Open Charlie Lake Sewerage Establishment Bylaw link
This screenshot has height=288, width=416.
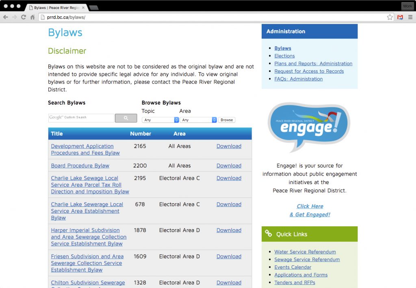[87, 211]
